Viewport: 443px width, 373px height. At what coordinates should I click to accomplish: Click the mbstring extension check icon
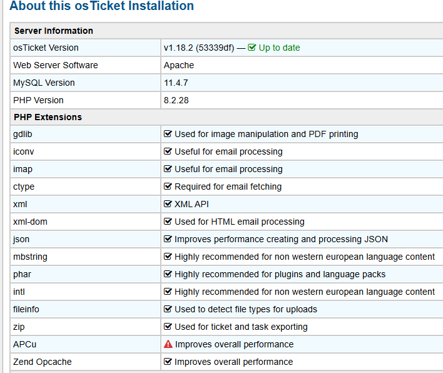click(x=168, y=257)
